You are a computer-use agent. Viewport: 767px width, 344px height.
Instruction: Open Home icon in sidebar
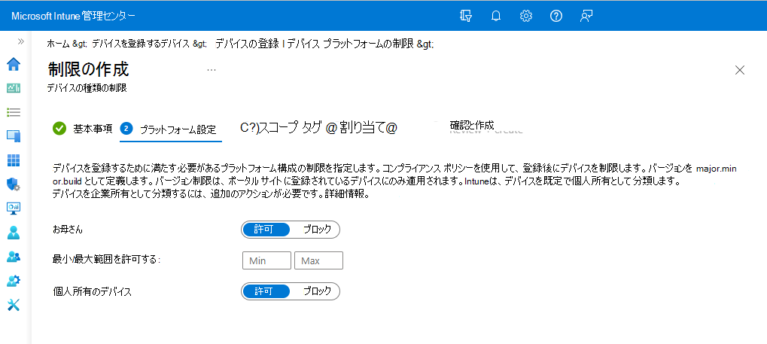[x=14, y=64]
